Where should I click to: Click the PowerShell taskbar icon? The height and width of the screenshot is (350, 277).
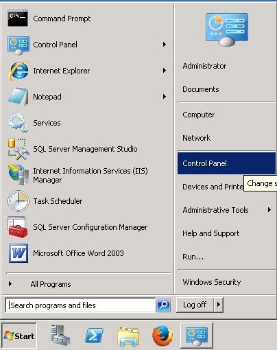coord(94,336)
